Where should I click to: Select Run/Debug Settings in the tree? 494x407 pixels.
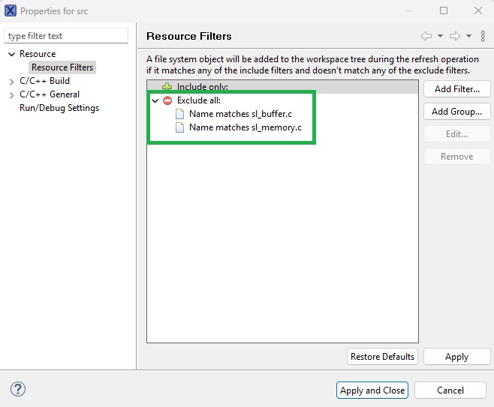click(59, 108)
